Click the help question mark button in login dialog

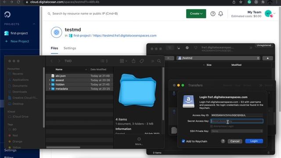coord(223,141)
